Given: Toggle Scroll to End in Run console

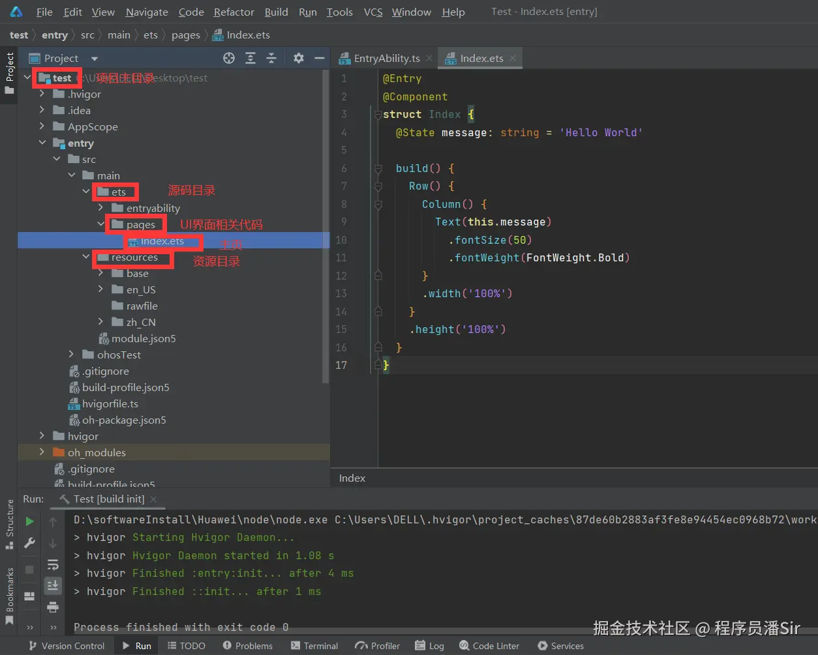Looking at the screenshot, I should coord(53,585).
